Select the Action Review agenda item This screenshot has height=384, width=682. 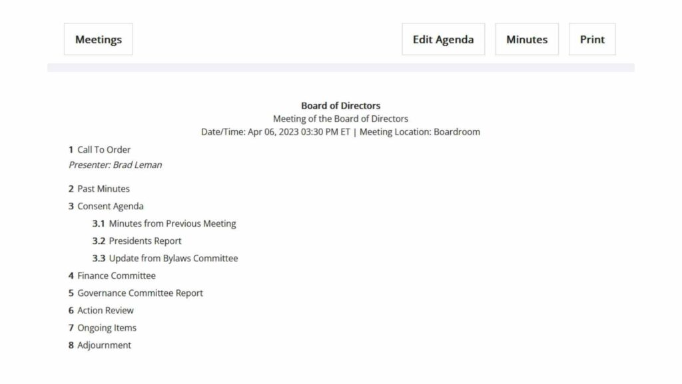coord(105,310)
